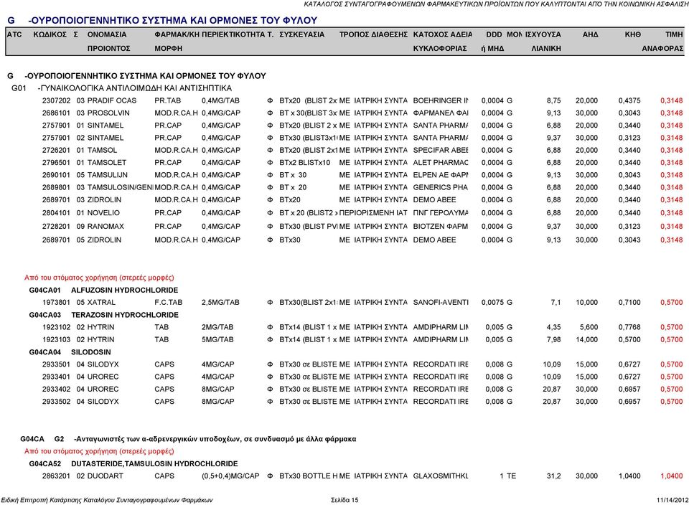Select the strength 2MG/TAB

217,327
